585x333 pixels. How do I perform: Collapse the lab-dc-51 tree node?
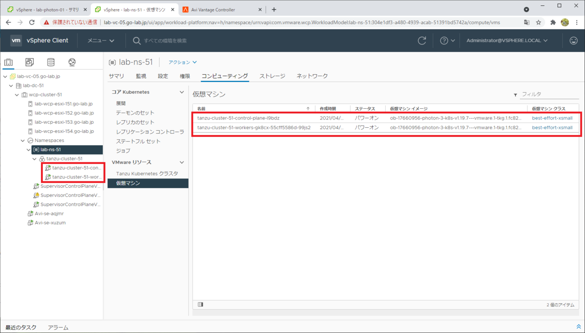[x=11, y=86]
